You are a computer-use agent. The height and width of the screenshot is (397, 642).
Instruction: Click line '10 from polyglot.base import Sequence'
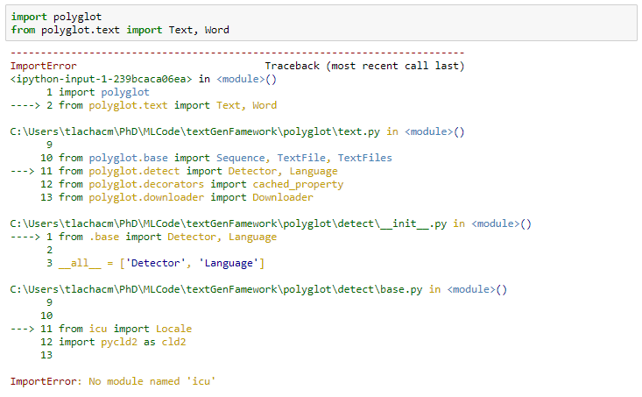coord(216,158)
